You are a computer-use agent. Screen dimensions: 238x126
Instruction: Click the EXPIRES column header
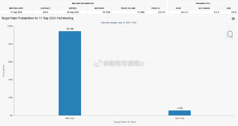73,8
